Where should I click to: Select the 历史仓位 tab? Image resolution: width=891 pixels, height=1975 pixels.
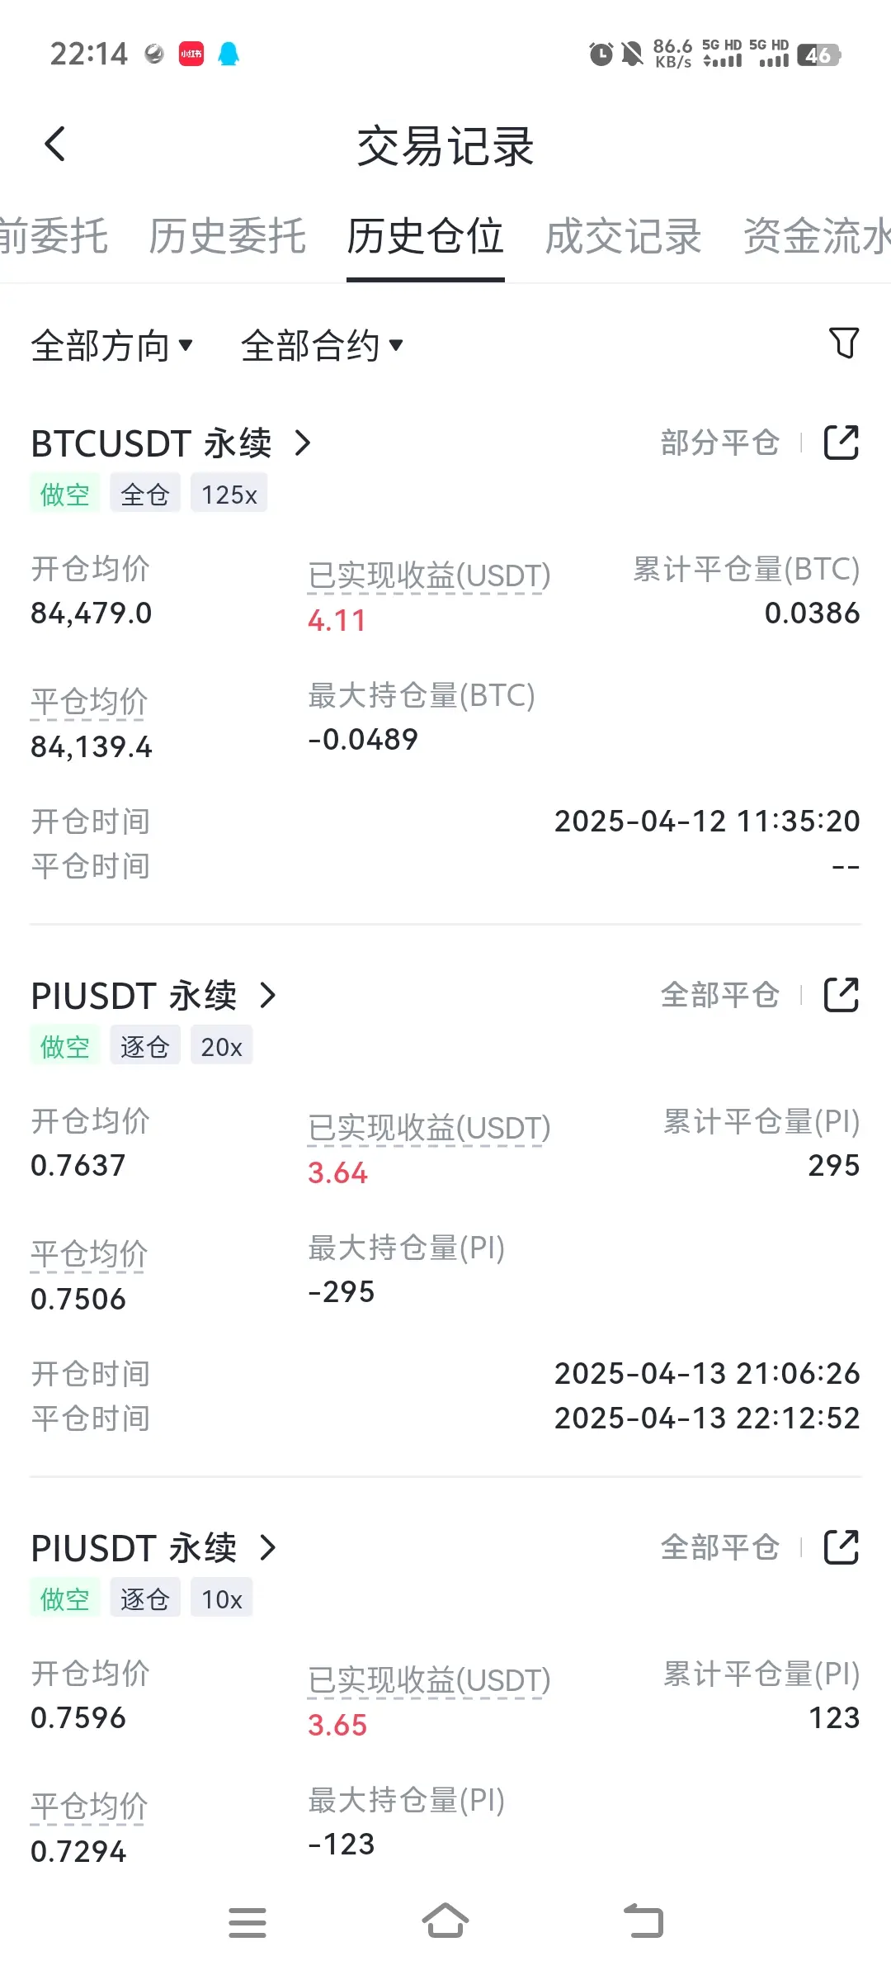pos(425,237)
